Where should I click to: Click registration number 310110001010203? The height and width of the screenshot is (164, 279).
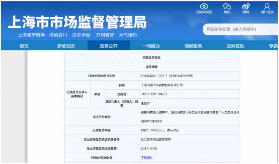point(154,94)
